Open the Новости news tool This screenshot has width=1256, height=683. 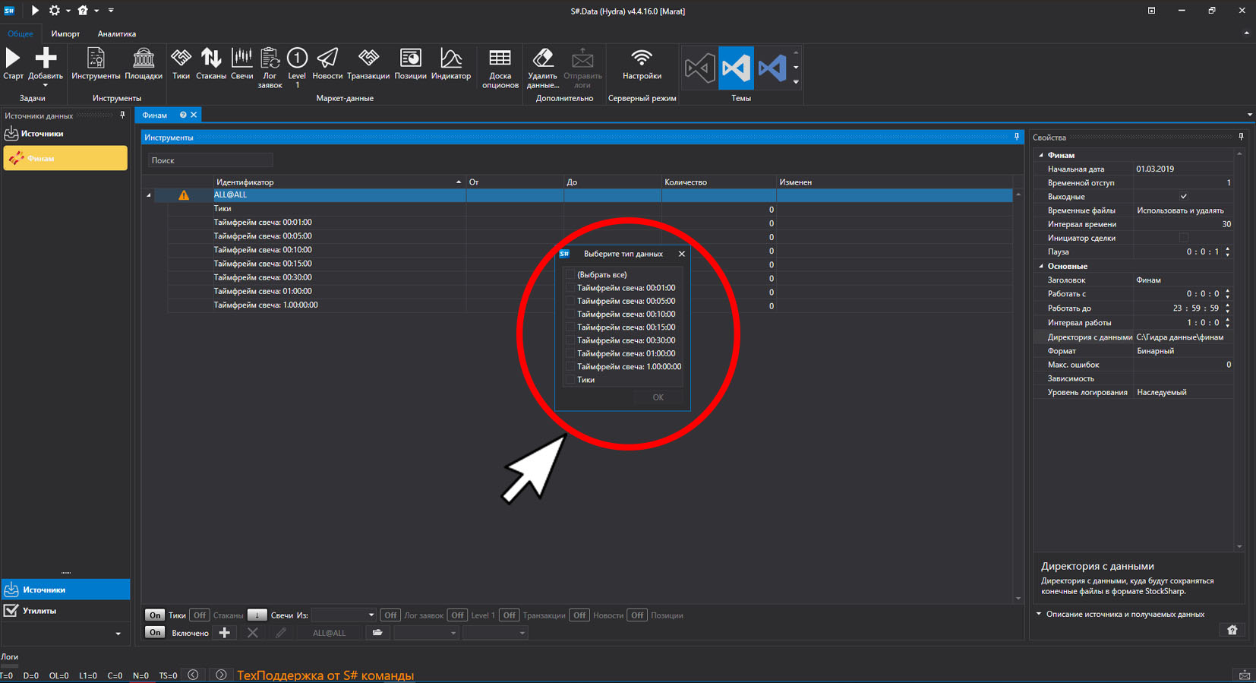[x=327, y=58]
